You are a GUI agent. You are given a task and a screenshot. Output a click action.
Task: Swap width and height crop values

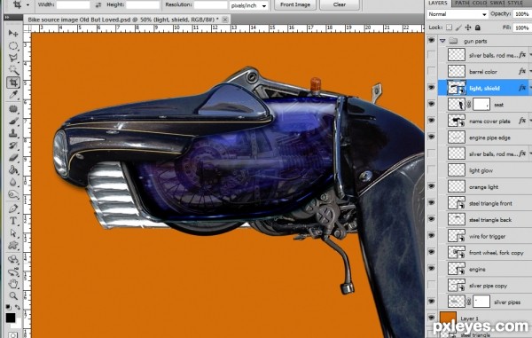pos(98,4)
